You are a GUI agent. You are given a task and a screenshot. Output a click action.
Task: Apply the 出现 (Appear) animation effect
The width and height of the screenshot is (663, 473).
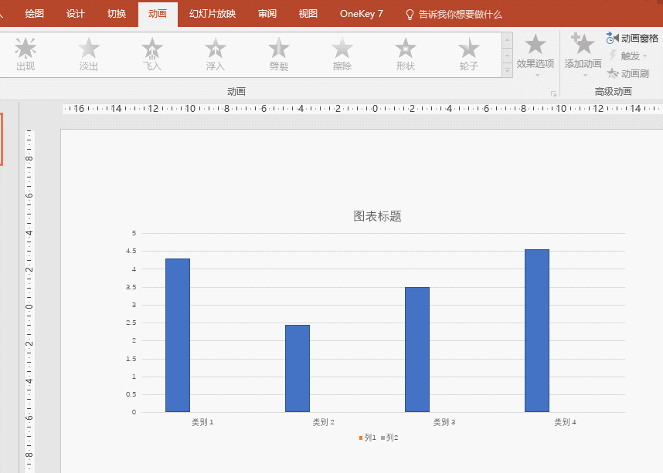point(25,54)
